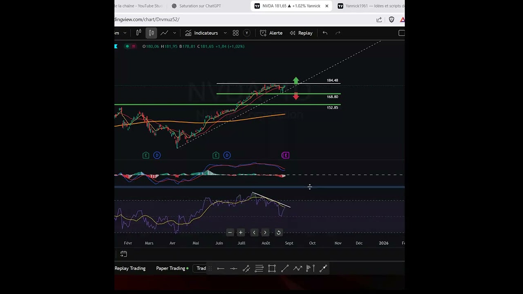Image resolution: width=523 pixels, height=294 pixels.
Task: Toggle the green market status dot
Action: point(127,46)
